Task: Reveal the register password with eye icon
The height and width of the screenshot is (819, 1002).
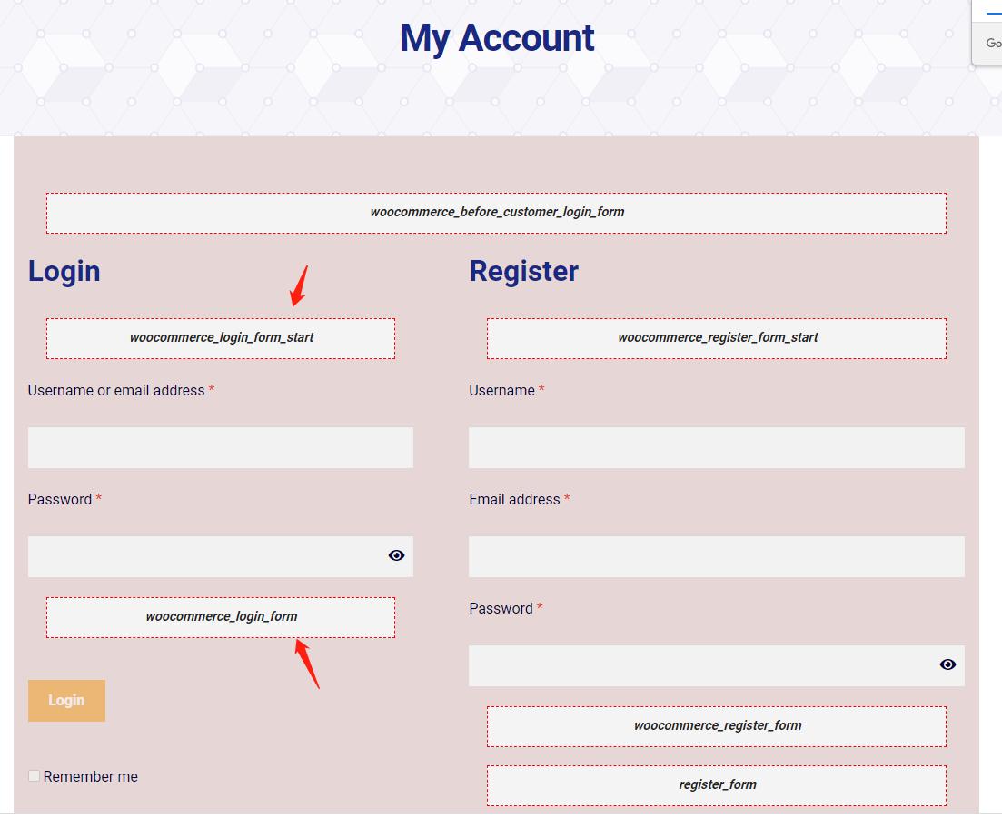Action: pyautogui.click(x=947, y=664)
